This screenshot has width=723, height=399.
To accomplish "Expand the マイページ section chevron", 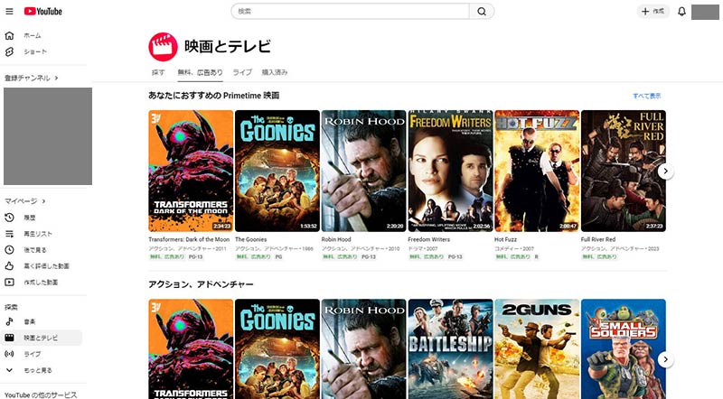I will coord(43,201).
